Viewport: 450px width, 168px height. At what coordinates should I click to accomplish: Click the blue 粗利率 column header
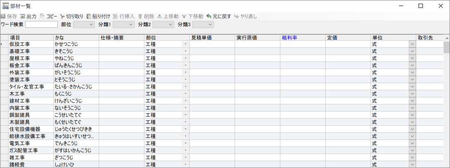303,37
